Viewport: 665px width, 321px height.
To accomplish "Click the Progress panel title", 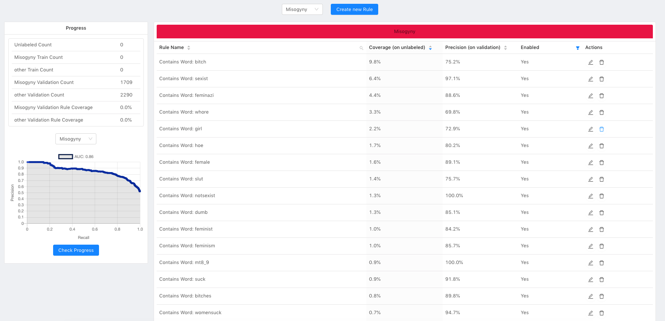I will tap(76, 28).
